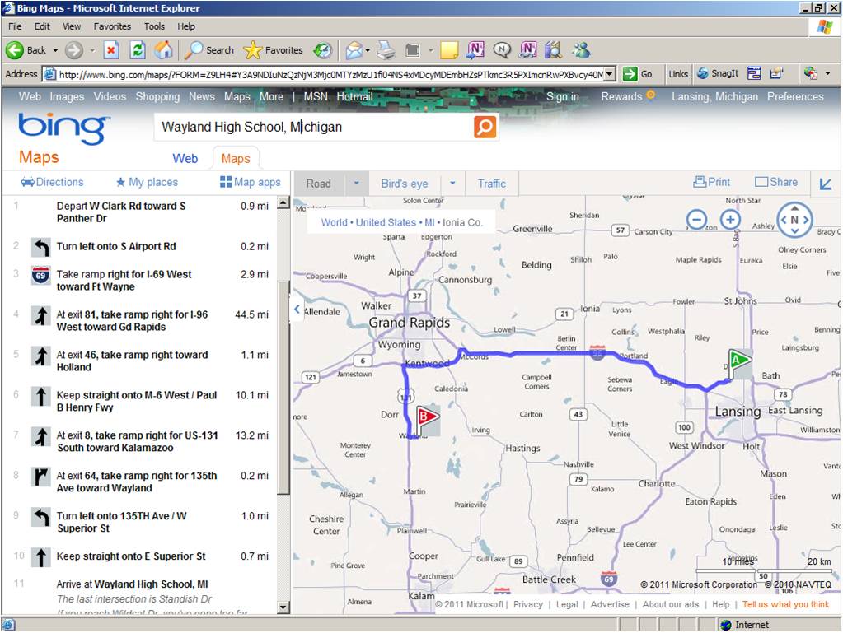Screen dimensions: 843x633
Task: Select step 6 Keep straight onto M-6 West
Action: tap(142, 401)
